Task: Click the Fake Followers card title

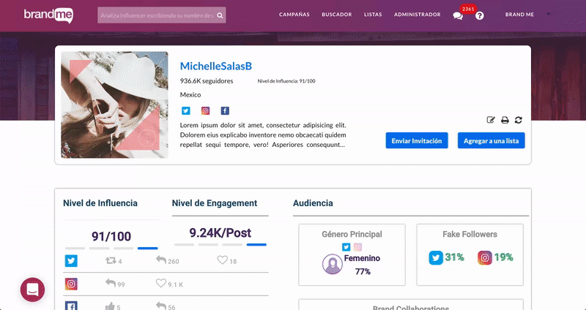Action: (x=470, y=234)
